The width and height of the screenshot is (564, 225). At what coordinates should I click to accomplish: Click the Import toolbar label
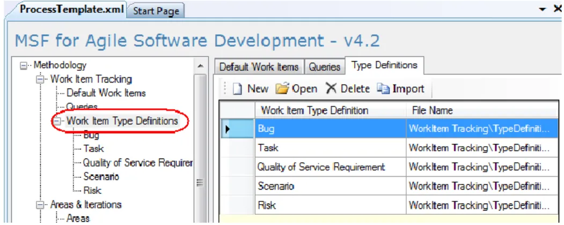(x=408, y=88)
